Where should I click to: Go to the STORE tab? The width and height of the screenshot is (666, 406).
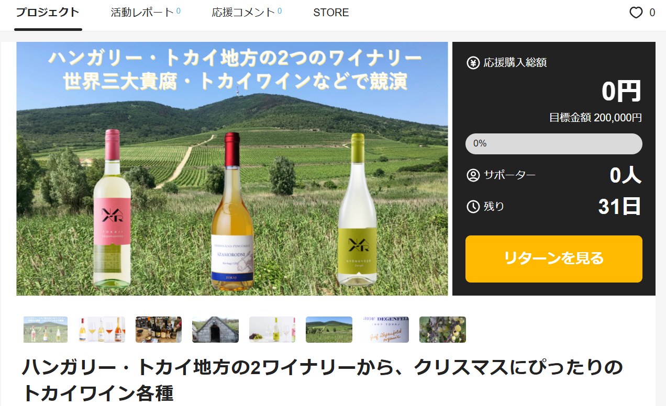(331, 13)
